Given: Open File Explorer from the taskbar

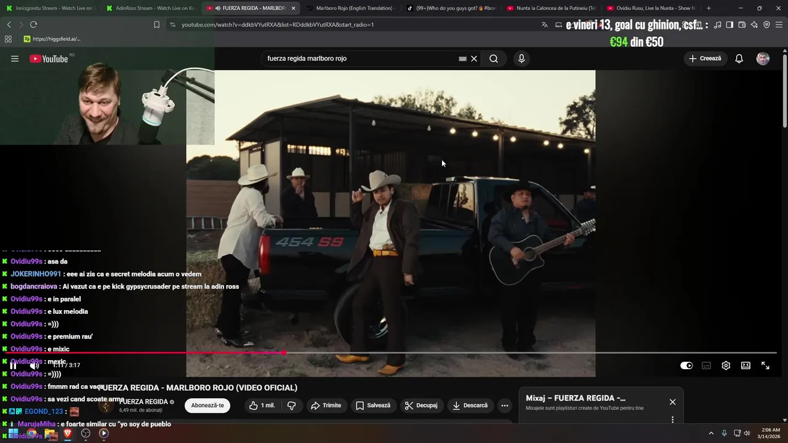Looking at the screenshot, I should (x=50, y=433).
